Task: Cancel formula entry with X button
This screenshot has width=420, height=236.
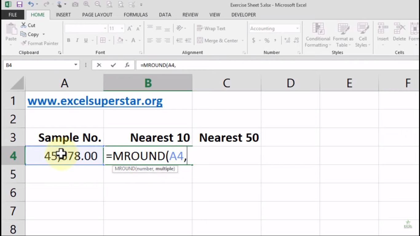Action: tap(99, 65)
